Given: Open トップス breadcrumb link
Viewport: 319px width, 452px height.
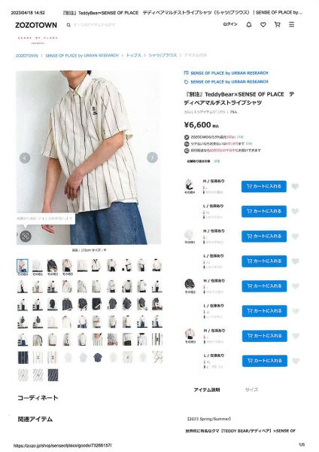Looking at the screenshot, I should 134,55.
